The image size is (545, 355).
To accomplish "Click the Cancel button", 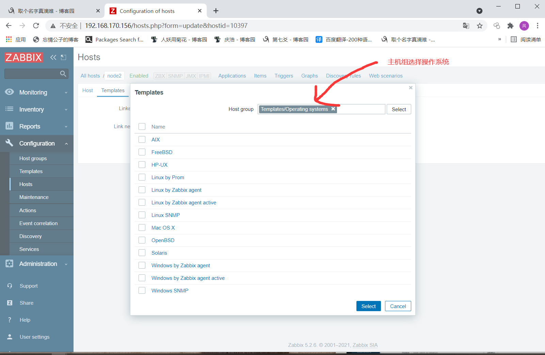I will pyautogui.click(x=398, y=306).
